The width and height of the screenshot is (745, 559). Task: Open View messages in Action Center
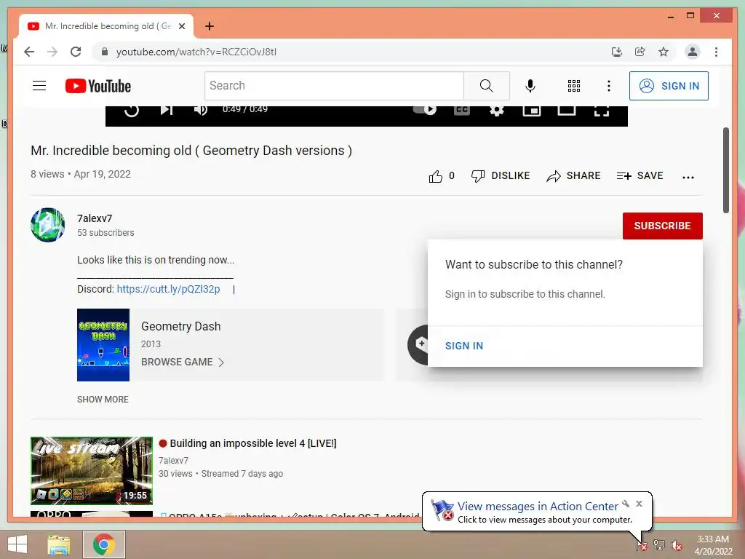click(538, 507)
